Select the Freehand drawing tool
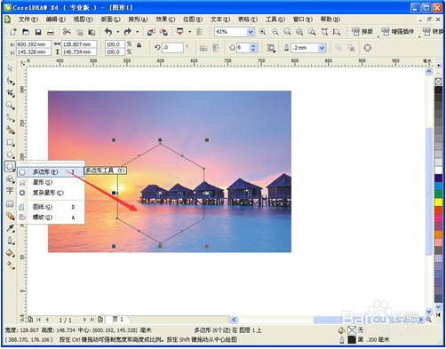 10,118
